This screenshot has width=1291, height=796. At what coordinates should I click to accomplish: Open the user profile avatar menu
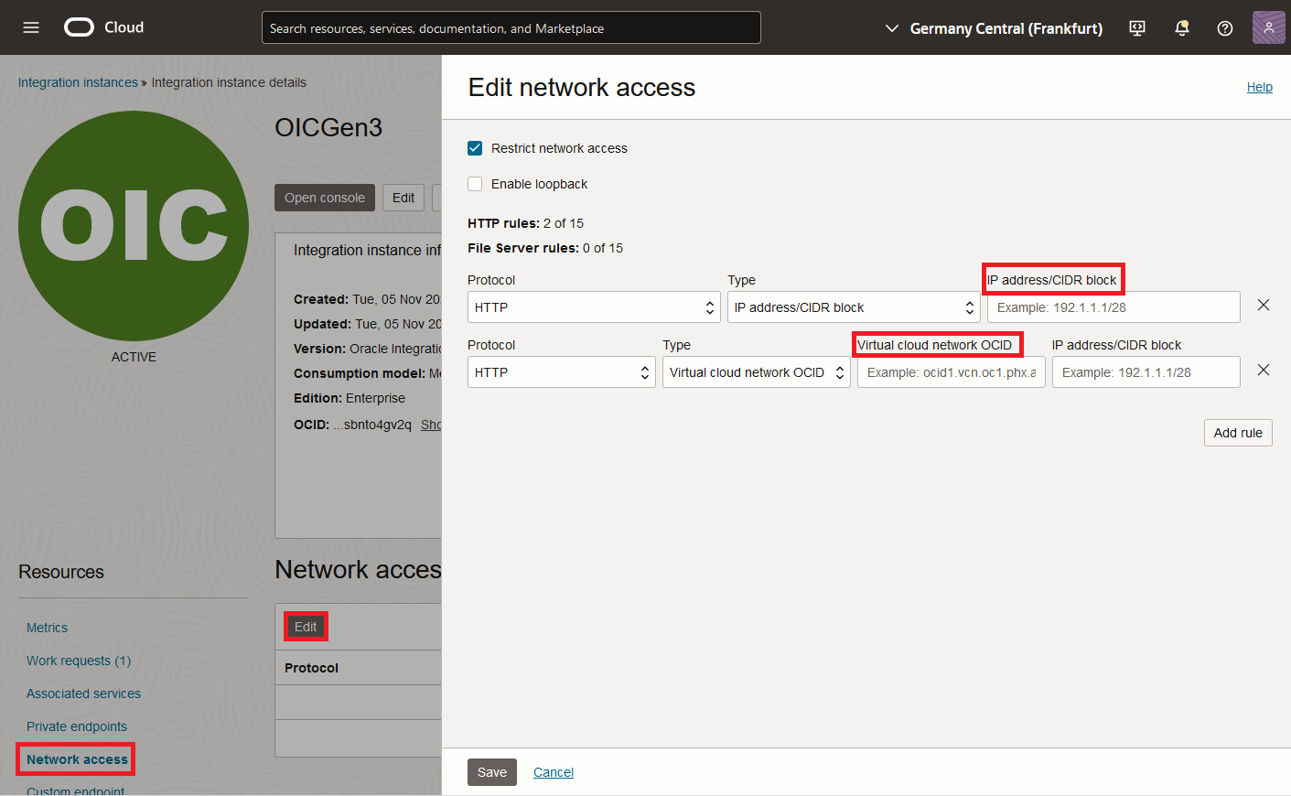coord(1268,27)
